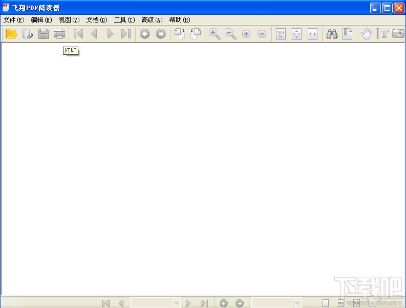
Task: Print the document using the printer icon
Action: click(x=59, y=34)
